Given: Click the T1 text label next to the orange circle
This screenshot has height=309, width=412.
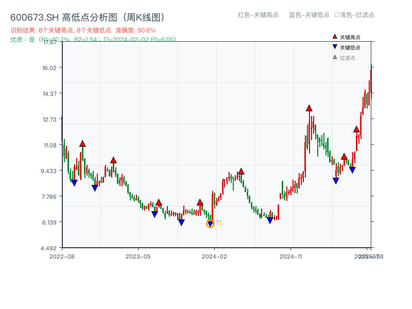Looking at the screenshot, I should click(219, 223).
